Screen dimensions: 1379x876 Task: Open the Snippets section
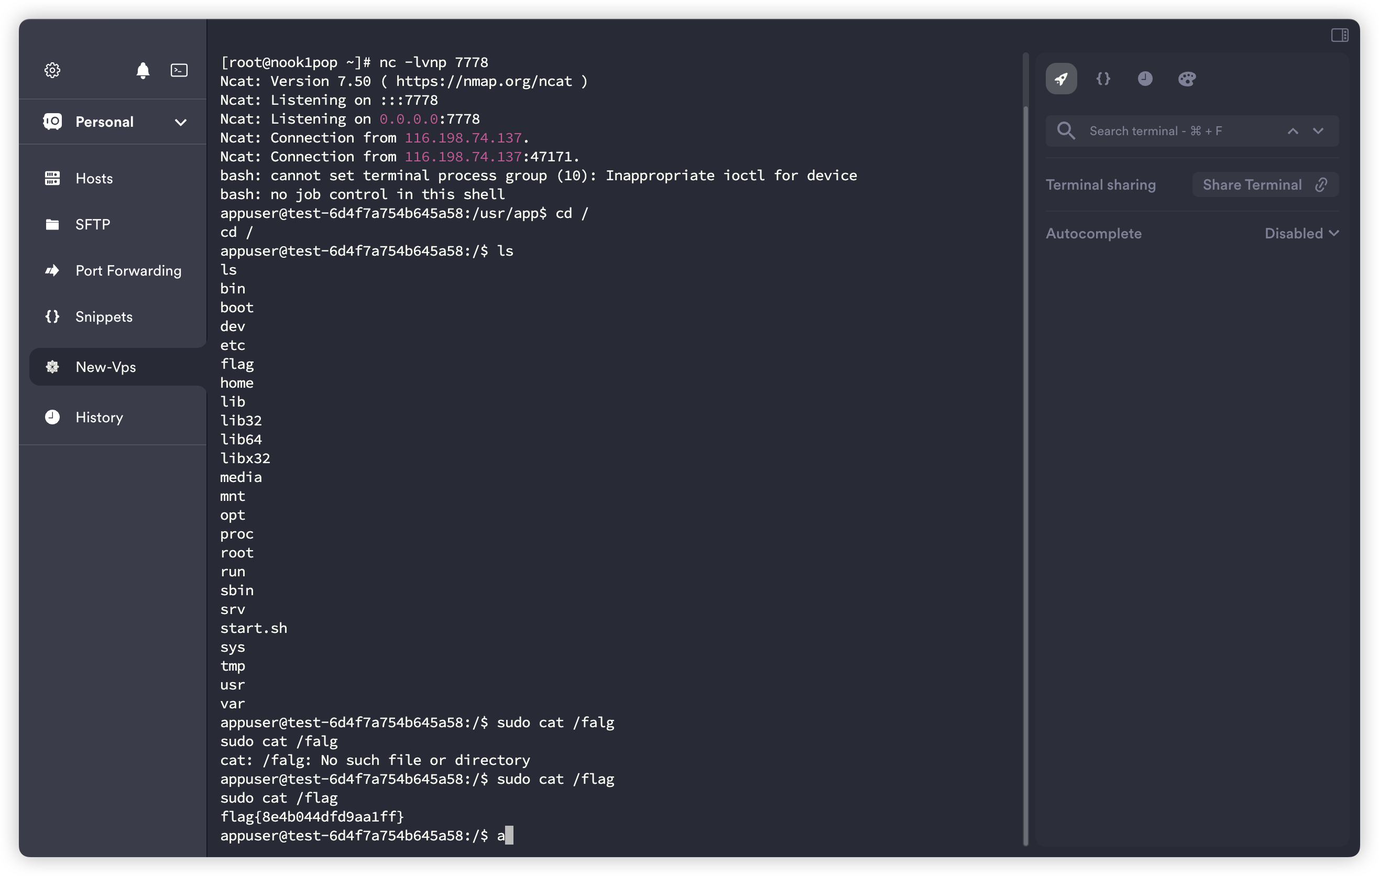coord(113,316)
